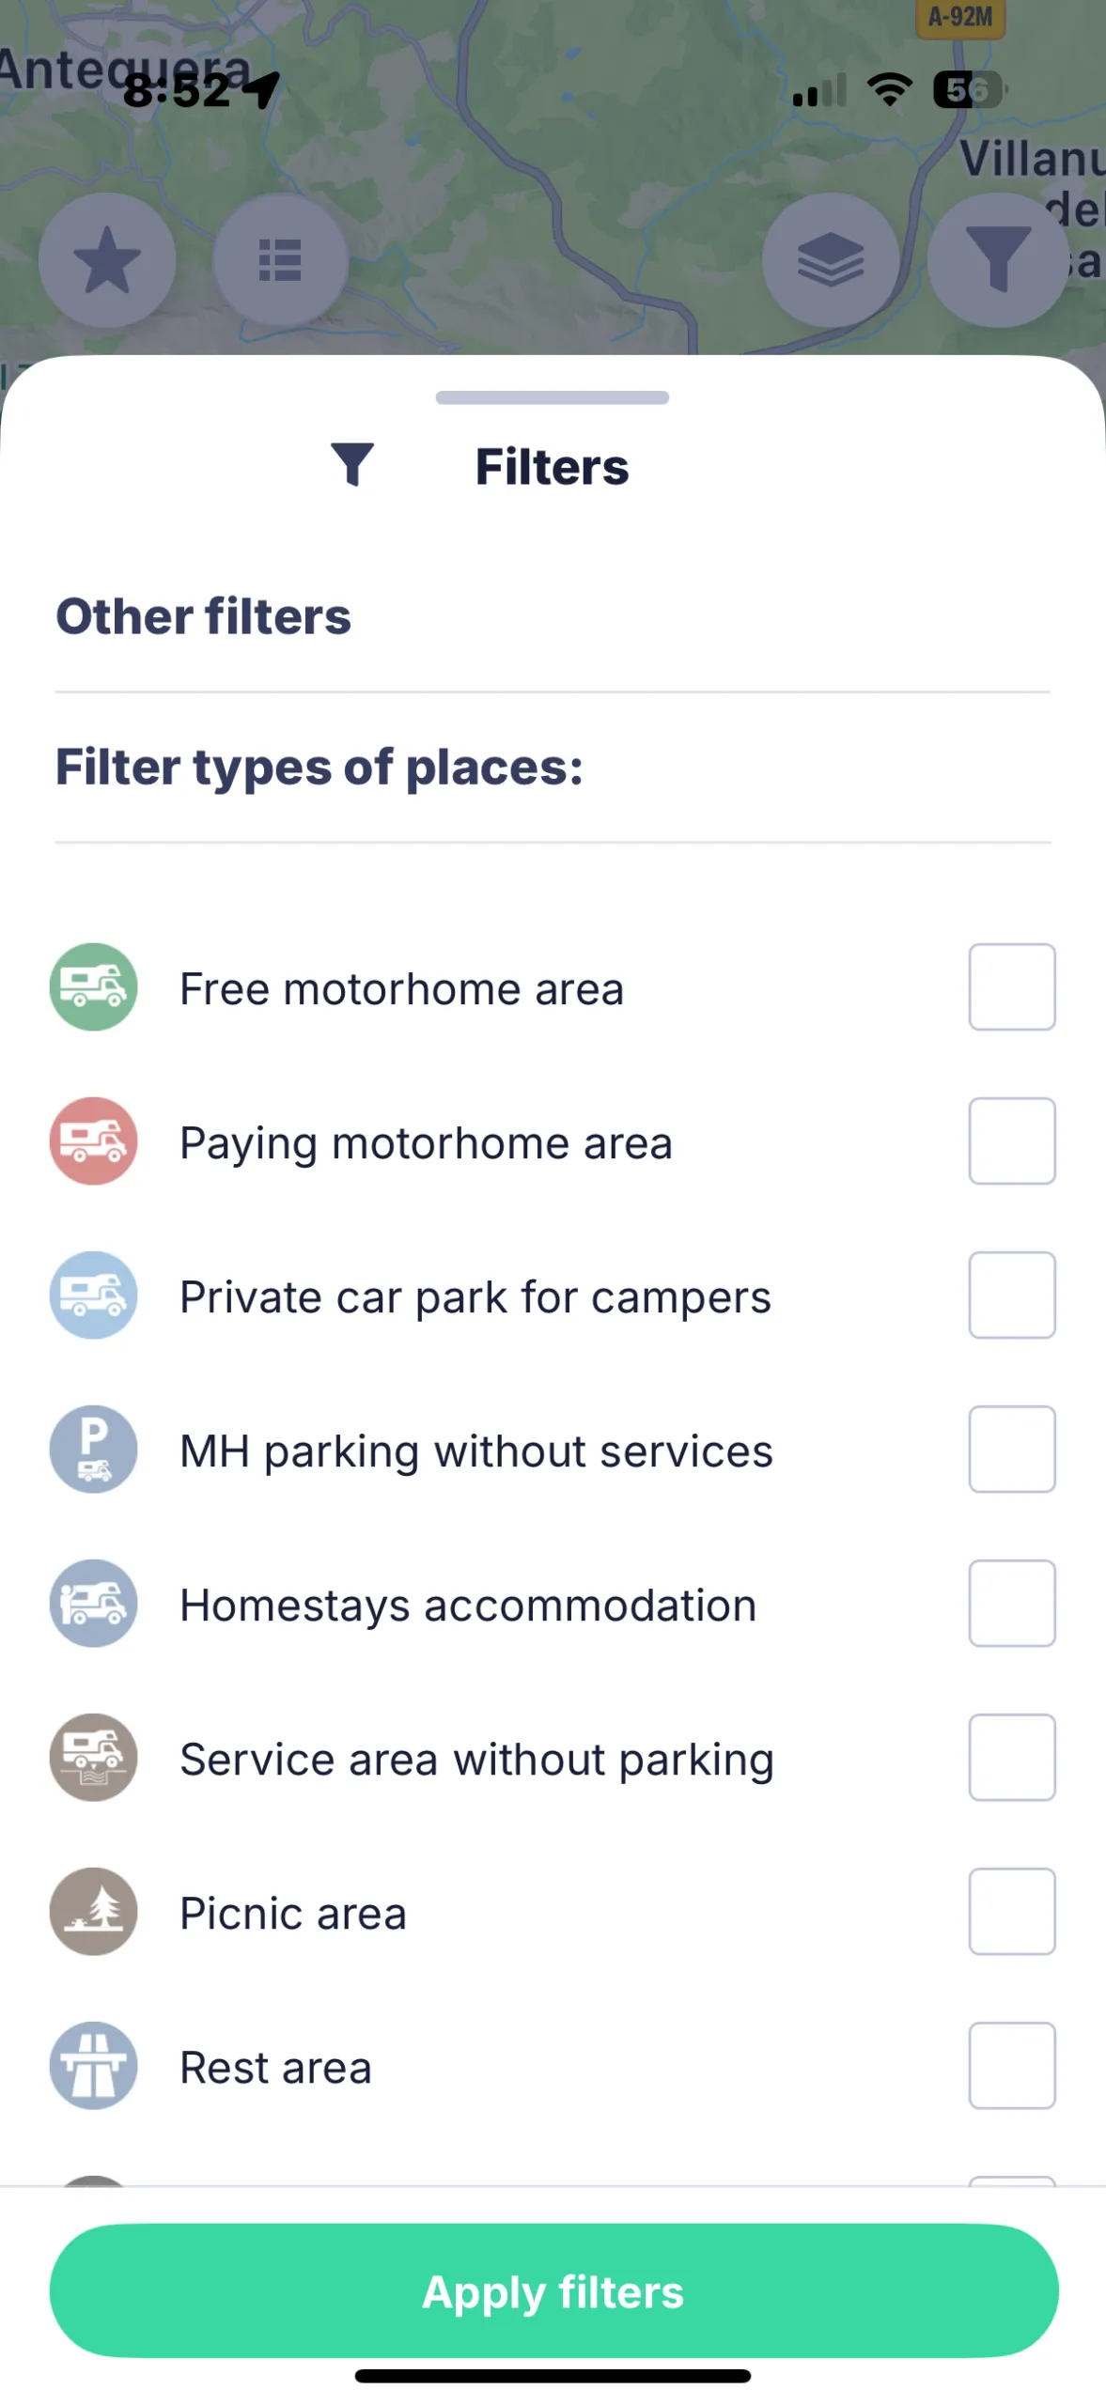This screenshot has height=2405, width=1106.
Task: Tap the Paying motorhome area label
Action: [426, 1143]
